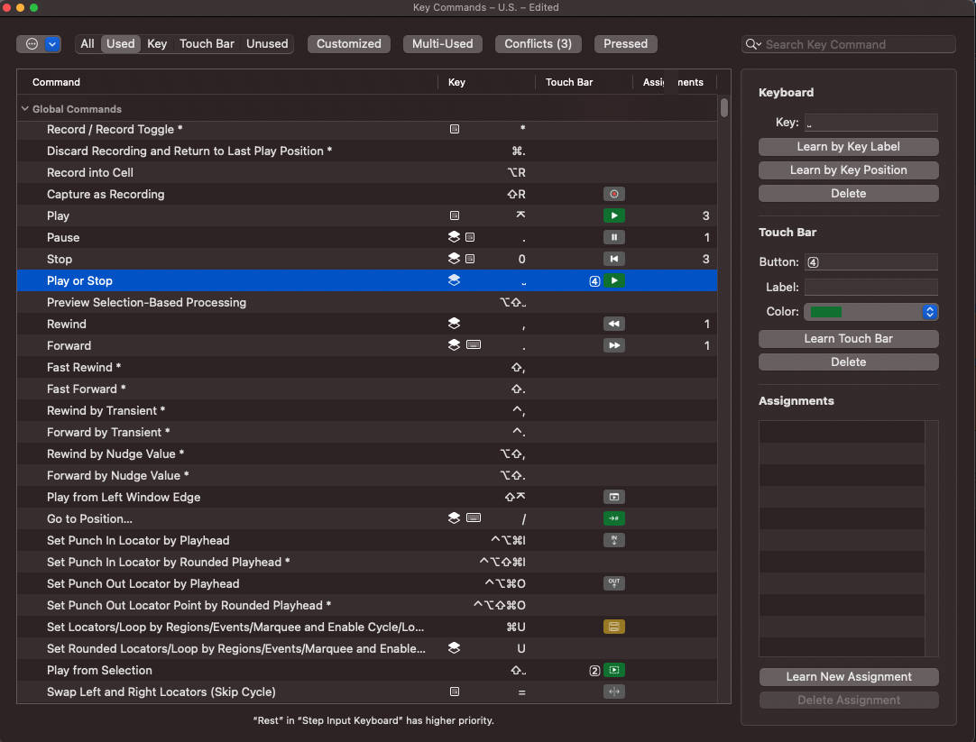
Task: Click the Learn by Key Label button
Action: pos(848,146)
